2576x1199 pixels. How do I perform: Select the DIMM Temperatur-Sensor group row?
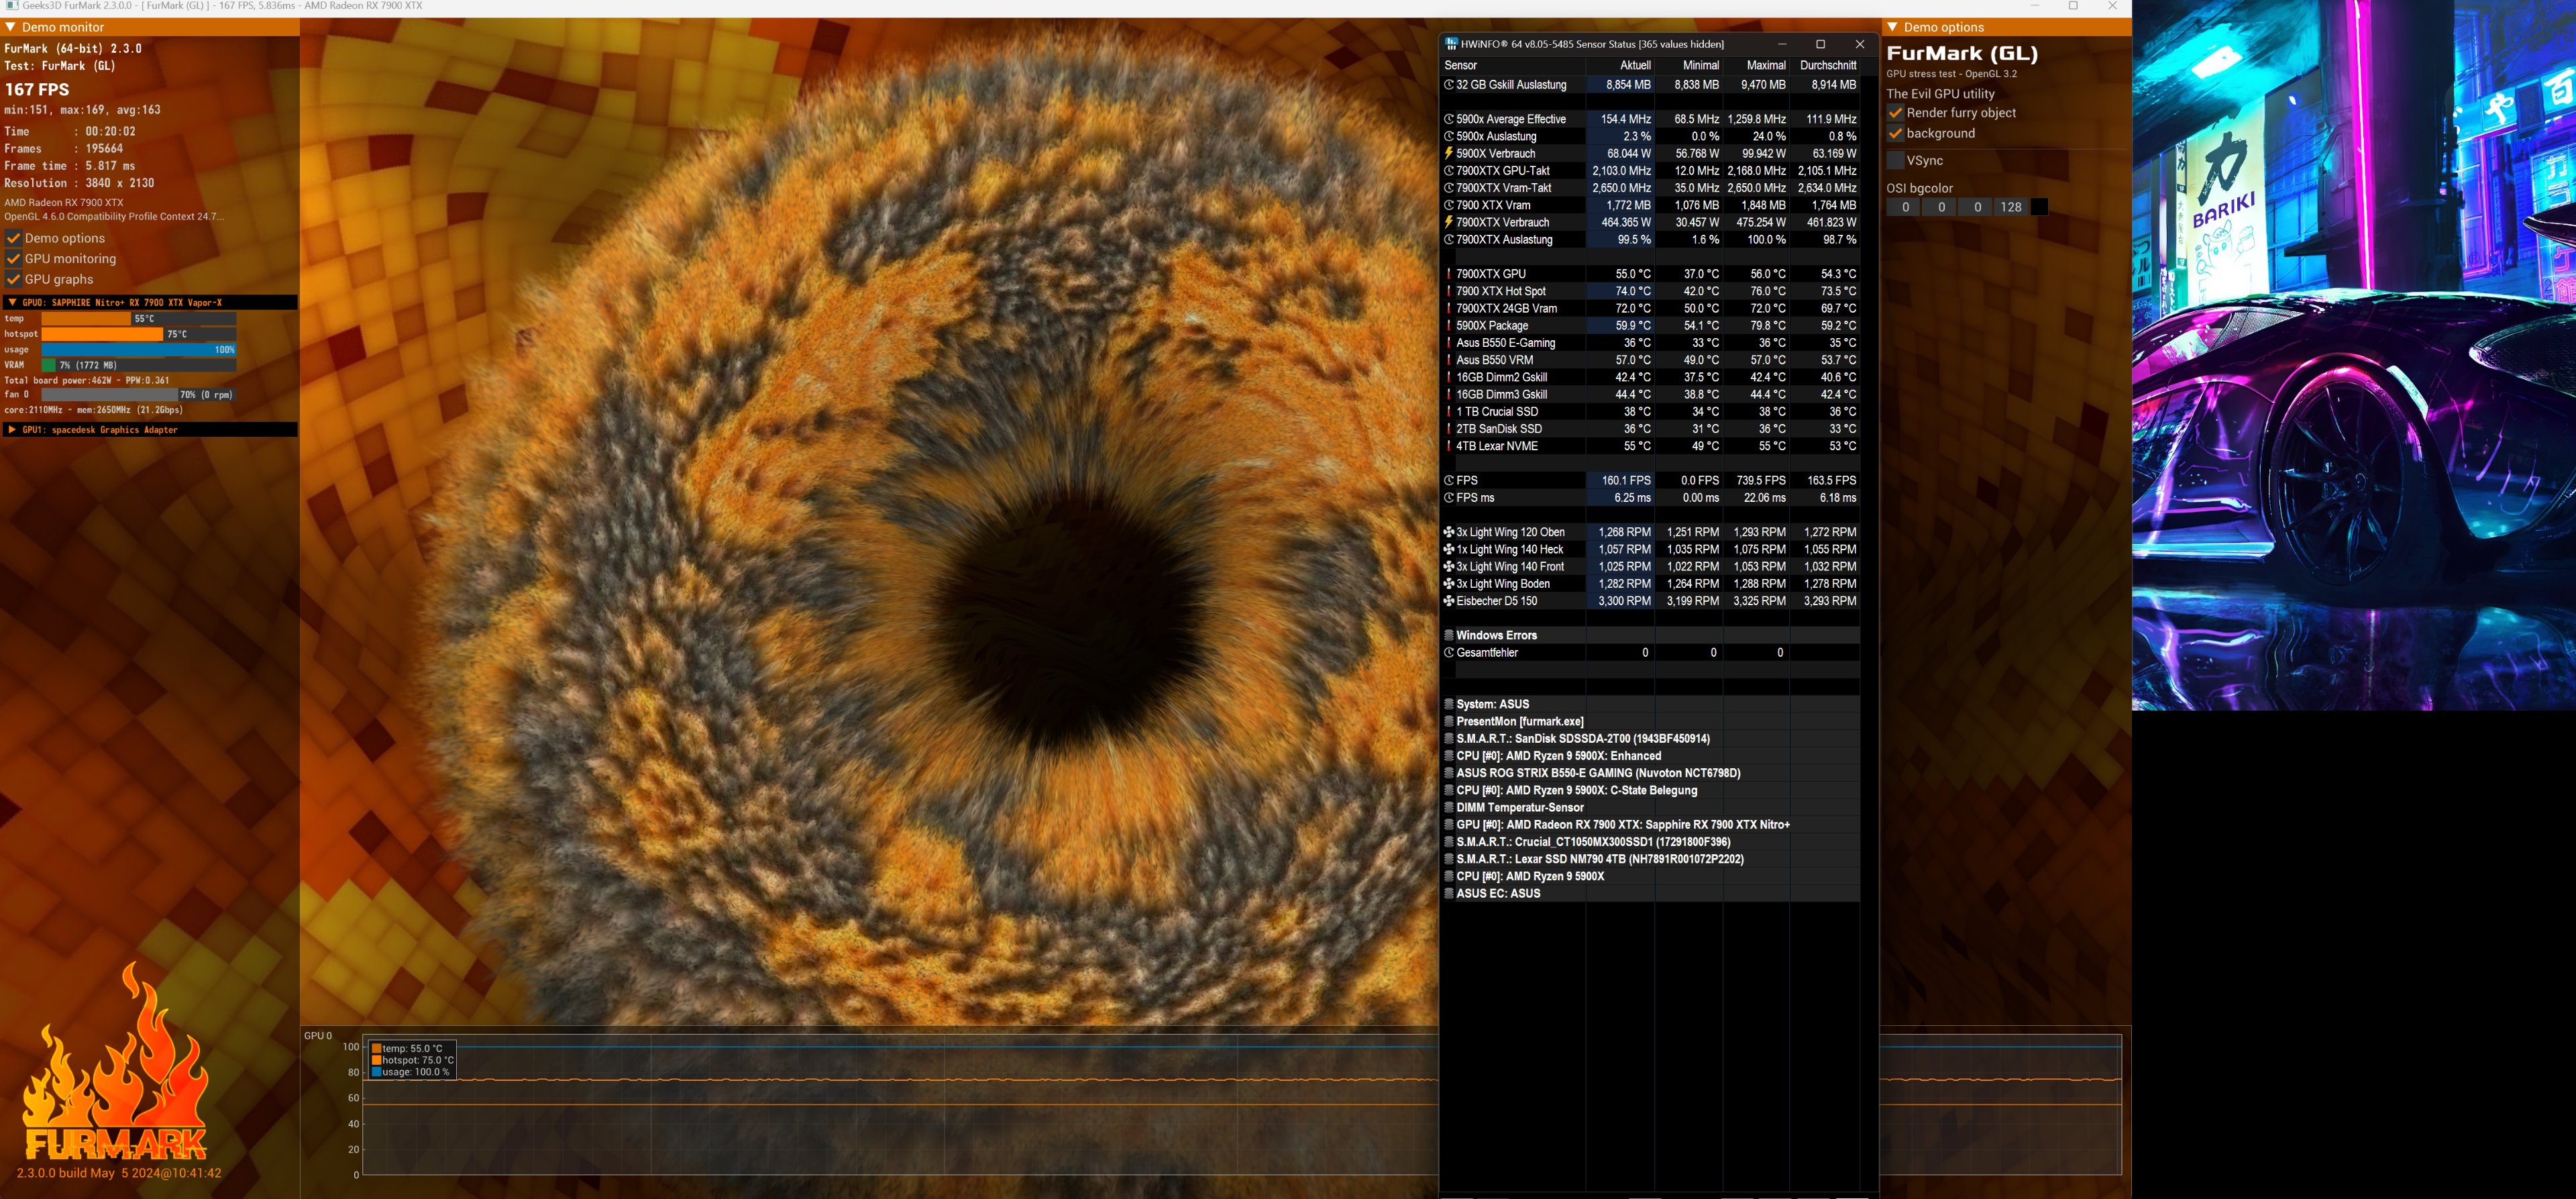tap(1519, 808)
